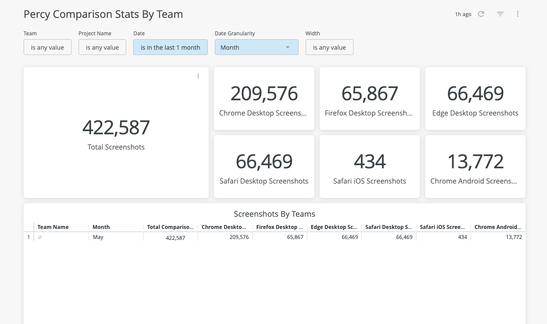Open the dashboard three-dot actions menu

518,14
